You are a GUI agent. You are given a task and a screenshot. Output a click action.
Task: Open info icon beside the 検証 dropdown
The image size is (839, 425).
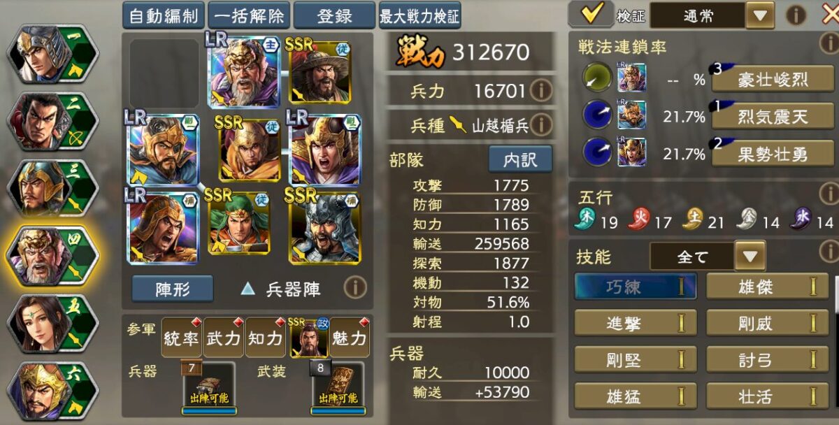(796, 14)
